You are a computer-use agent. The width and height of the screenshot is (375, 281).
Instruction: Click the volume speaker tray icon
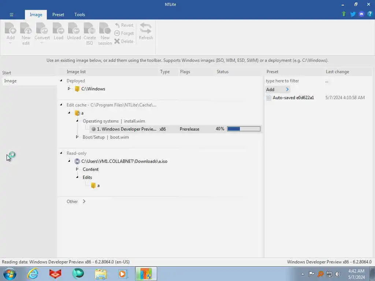338,274
